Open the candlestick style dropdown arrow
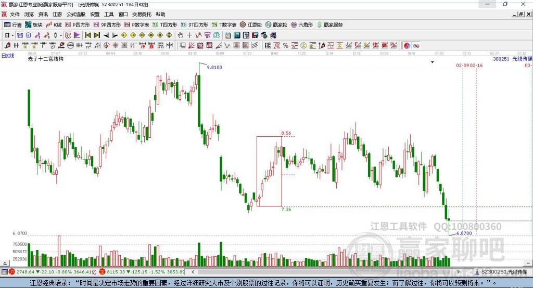The width and height of the screenshot is (533, 288). (61, 35)
